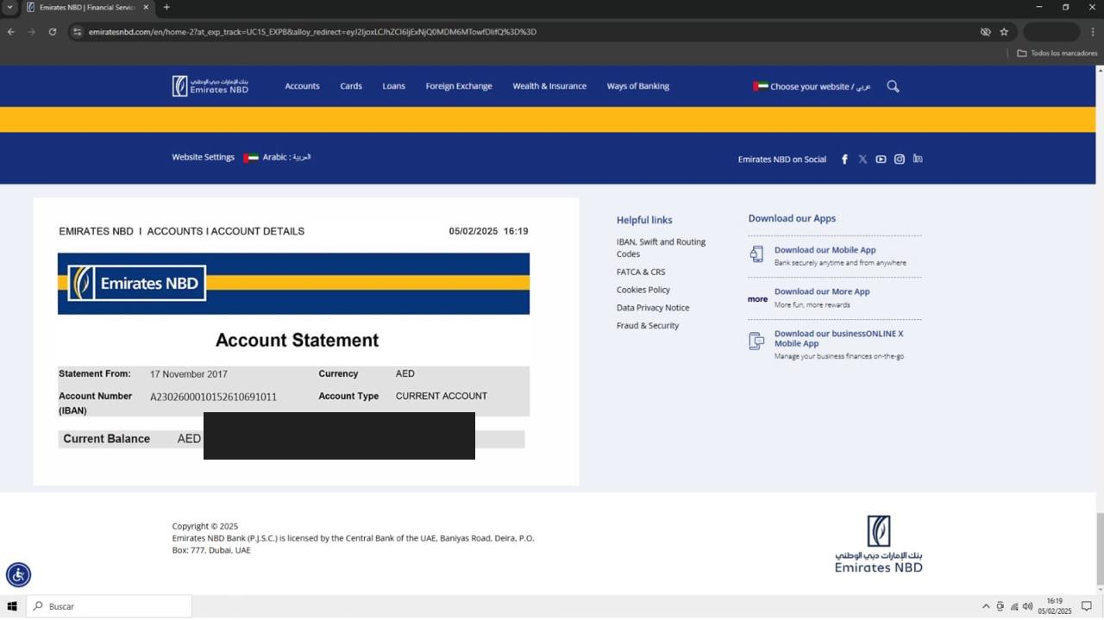This screenshot has width=1104, height=620.
Task: Open the Wealth & Insurance menu
Action: (549, 86)
